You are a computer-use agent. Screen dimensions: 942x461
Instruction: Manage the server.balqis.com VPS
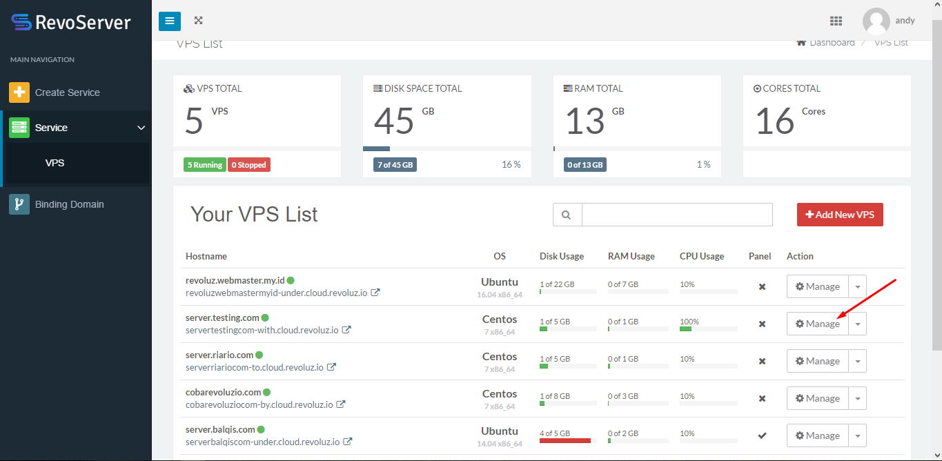[x=817, y=435]
